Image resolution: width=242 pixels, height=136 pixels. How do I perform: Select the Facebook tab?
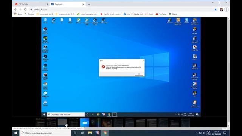tap(68, 4)
